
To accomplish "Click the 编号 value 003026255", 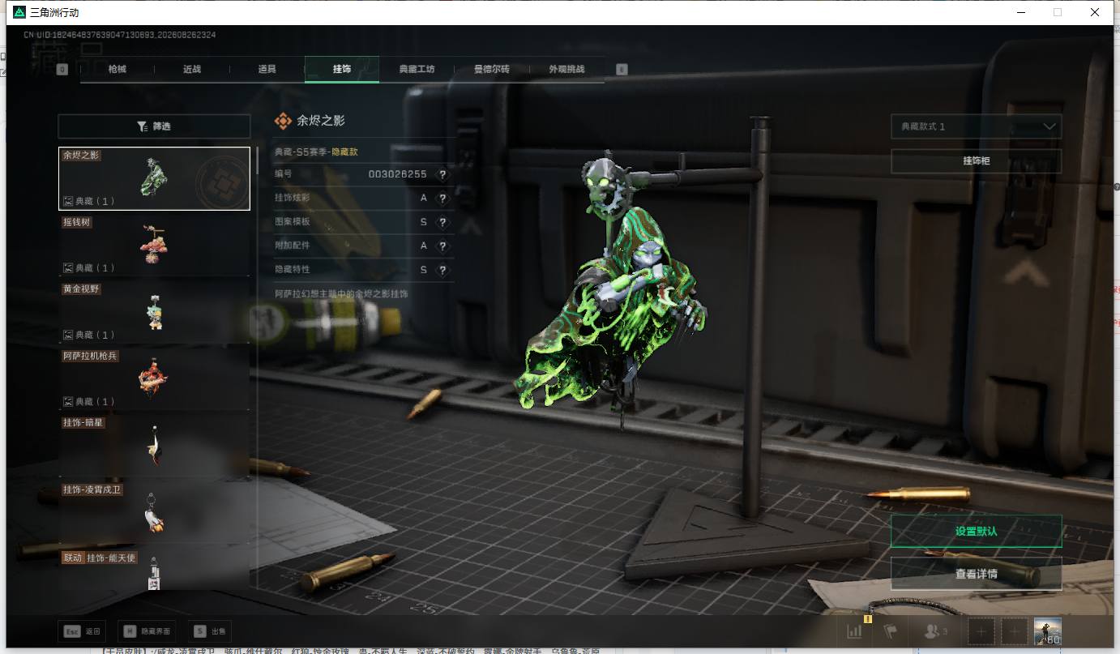I will (x=397, y=174).
